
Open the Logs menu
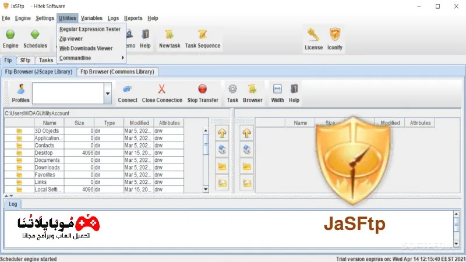click(x=113, y=18)
